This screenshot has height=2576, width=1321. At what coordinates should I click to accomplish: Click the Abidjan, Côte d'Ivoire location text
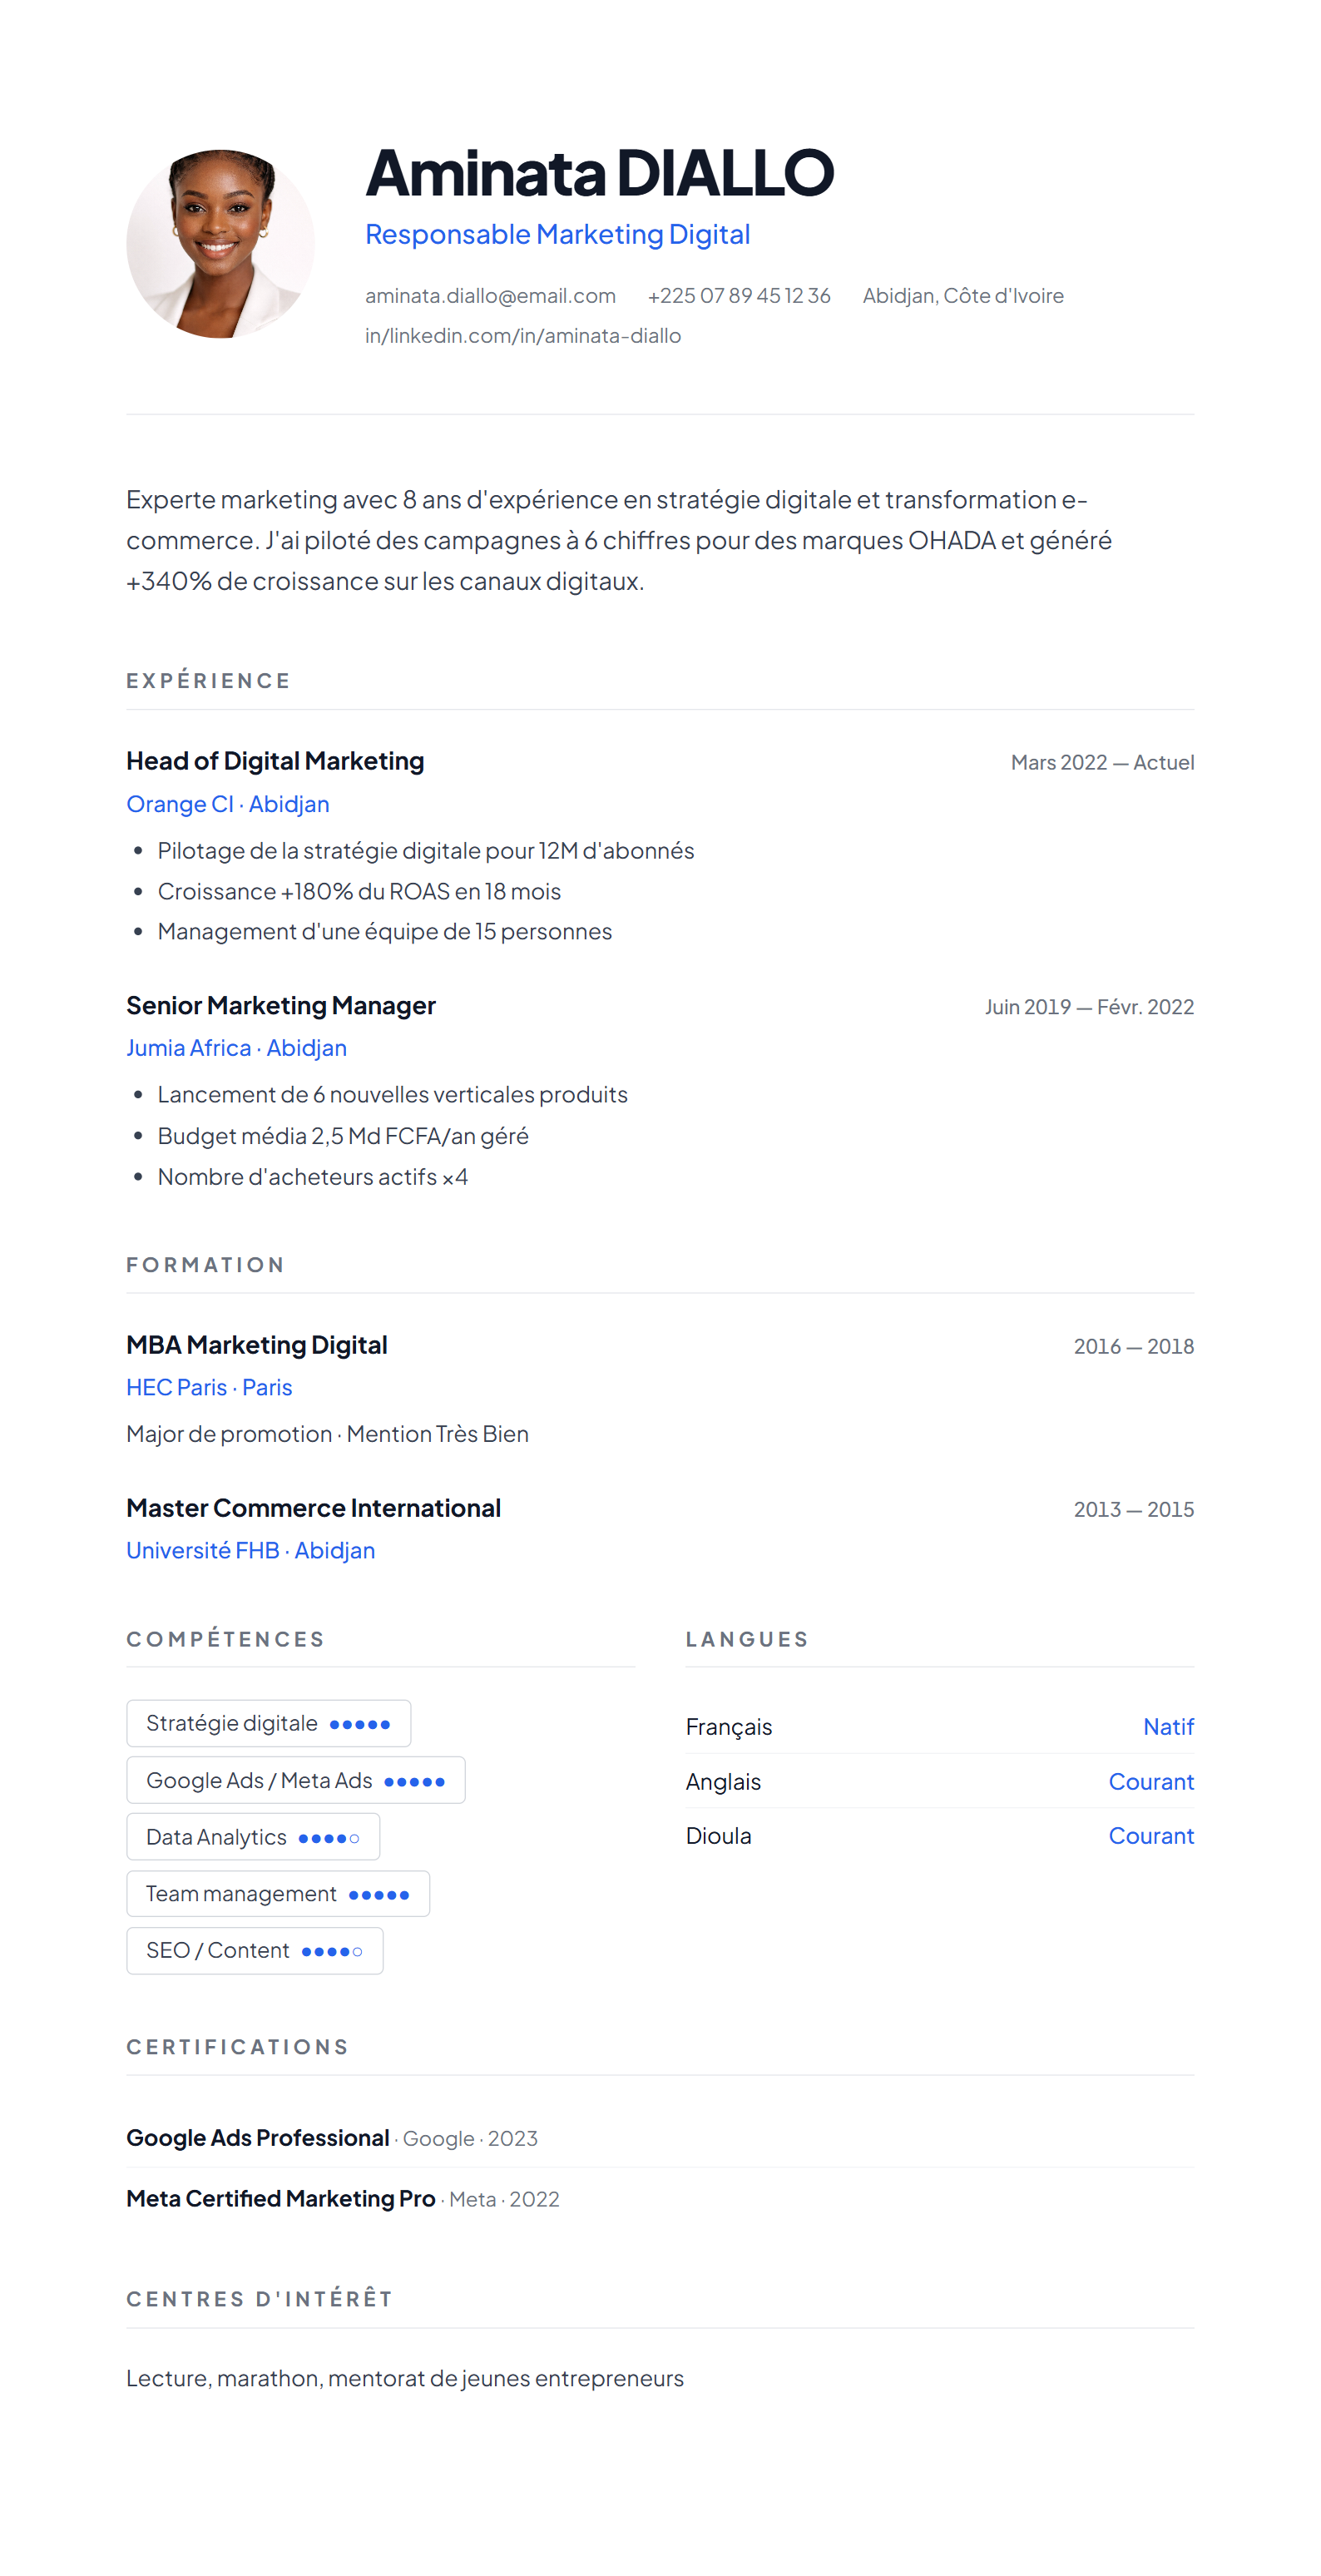pyautogui.click(x=962, y=296)
